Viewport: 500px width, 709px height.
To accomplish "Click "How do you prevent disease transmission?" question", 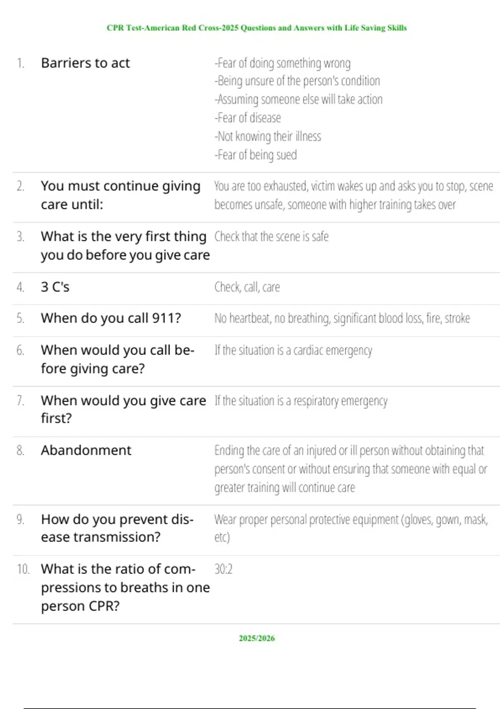I will 117,528.
